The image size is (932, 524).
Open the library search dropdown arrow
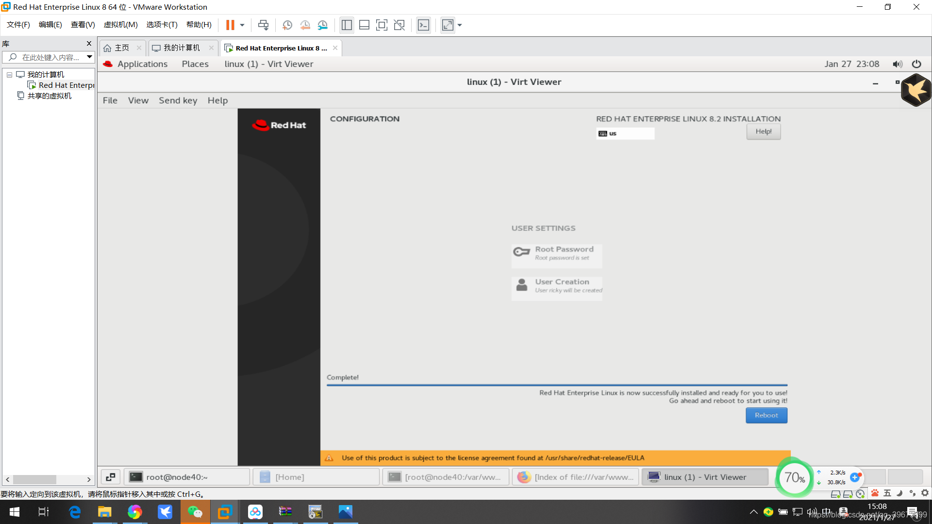coord(89,57)
